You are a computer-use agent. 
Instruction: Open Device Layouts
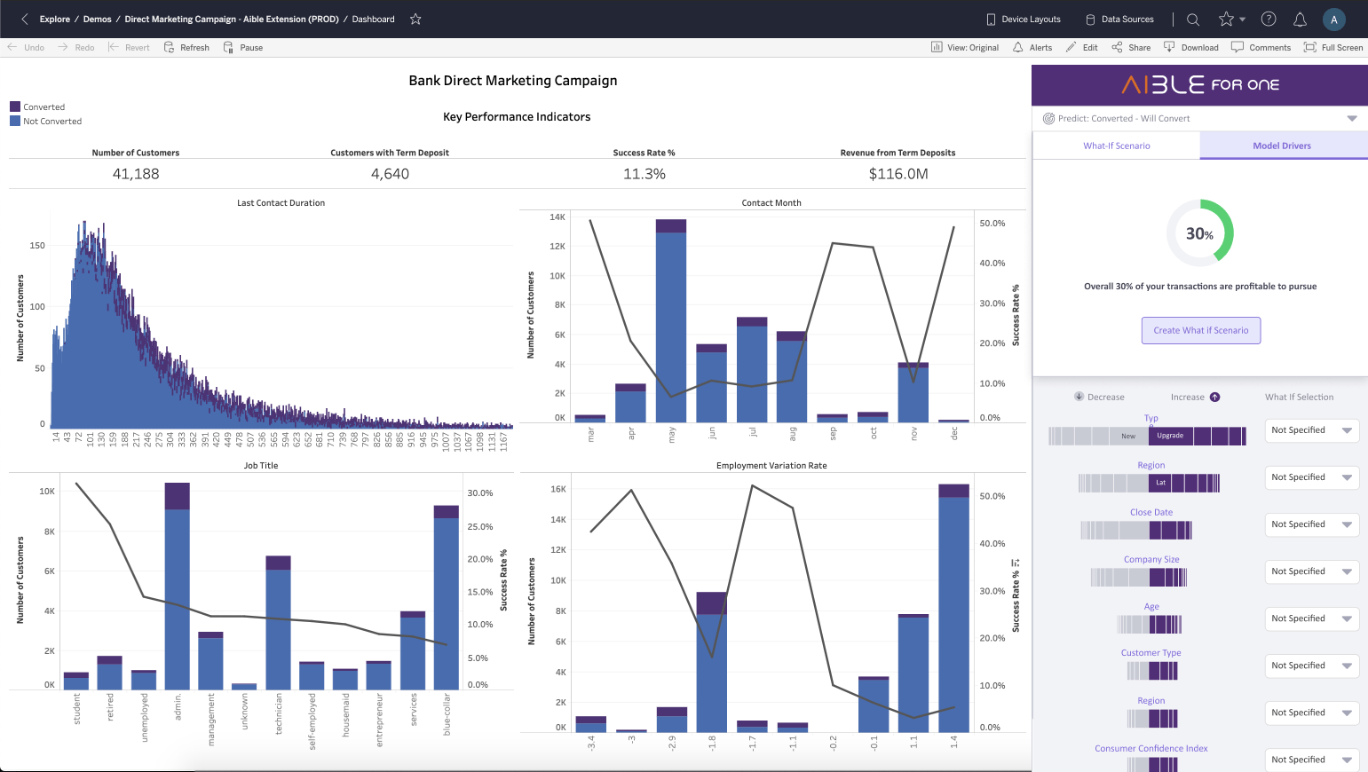pos(1023,19)
